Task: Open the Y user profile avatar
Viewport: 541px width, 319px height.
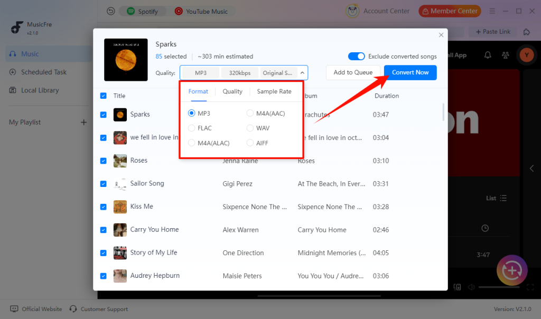Action: 527,55
